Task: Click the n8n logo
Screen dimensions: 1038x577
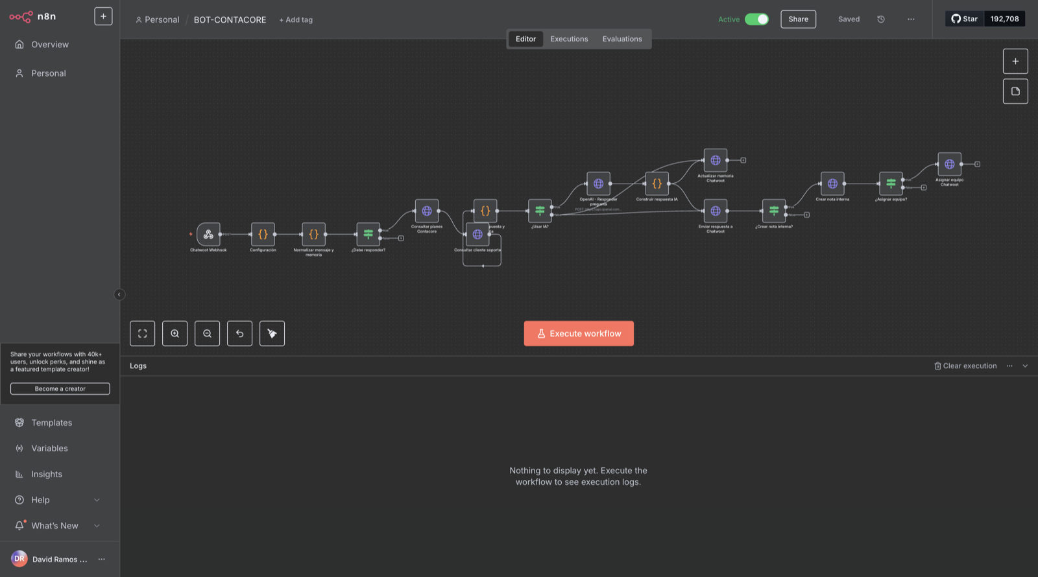Action: coord(32,16)
